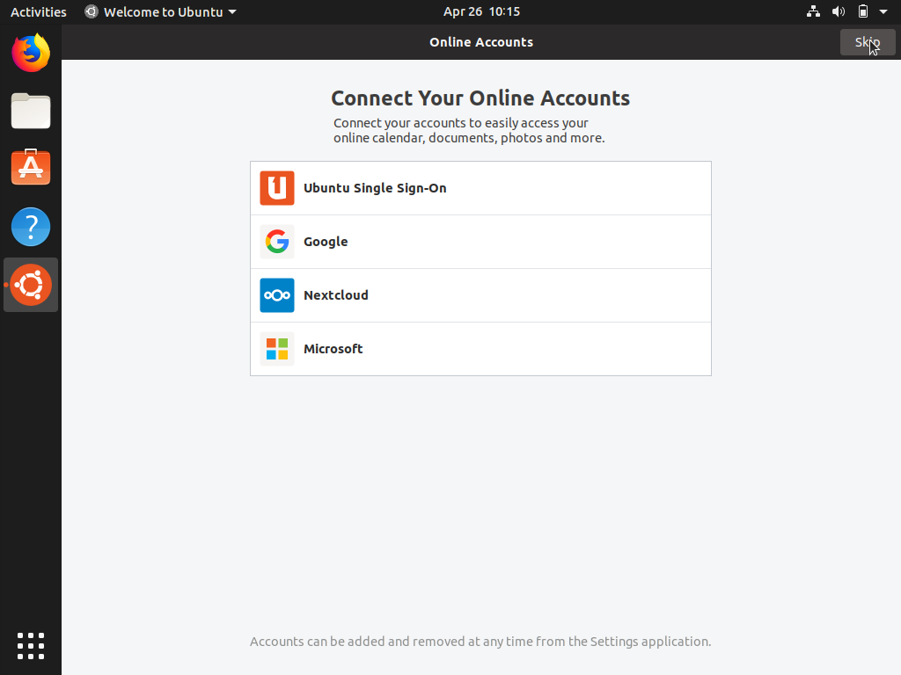Connect an Ubuntu Single Sign-On account
901x675 pixels.
click(481, 188)
